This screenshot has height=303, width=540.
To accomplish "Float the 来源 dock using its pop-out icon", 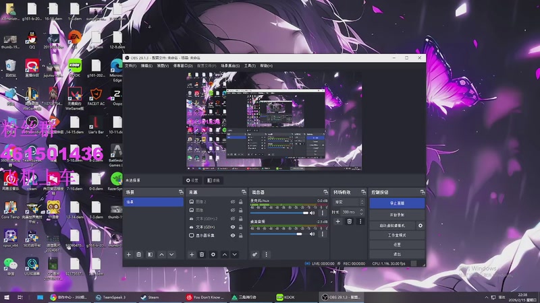I will tap(244, 192).
